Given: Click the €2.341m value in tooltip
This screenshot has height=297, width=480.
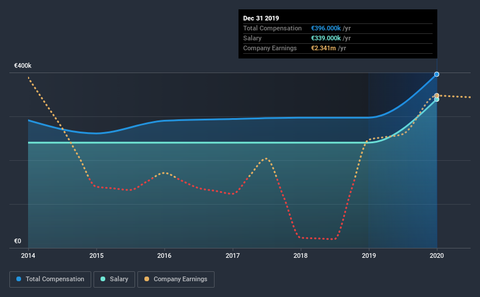Looking at the screenshot, I should tap(323, 48).
